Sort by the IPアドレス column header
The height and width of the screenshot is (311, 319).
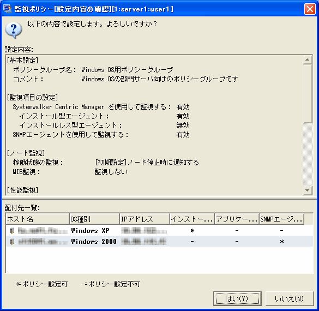click(145, 219)
